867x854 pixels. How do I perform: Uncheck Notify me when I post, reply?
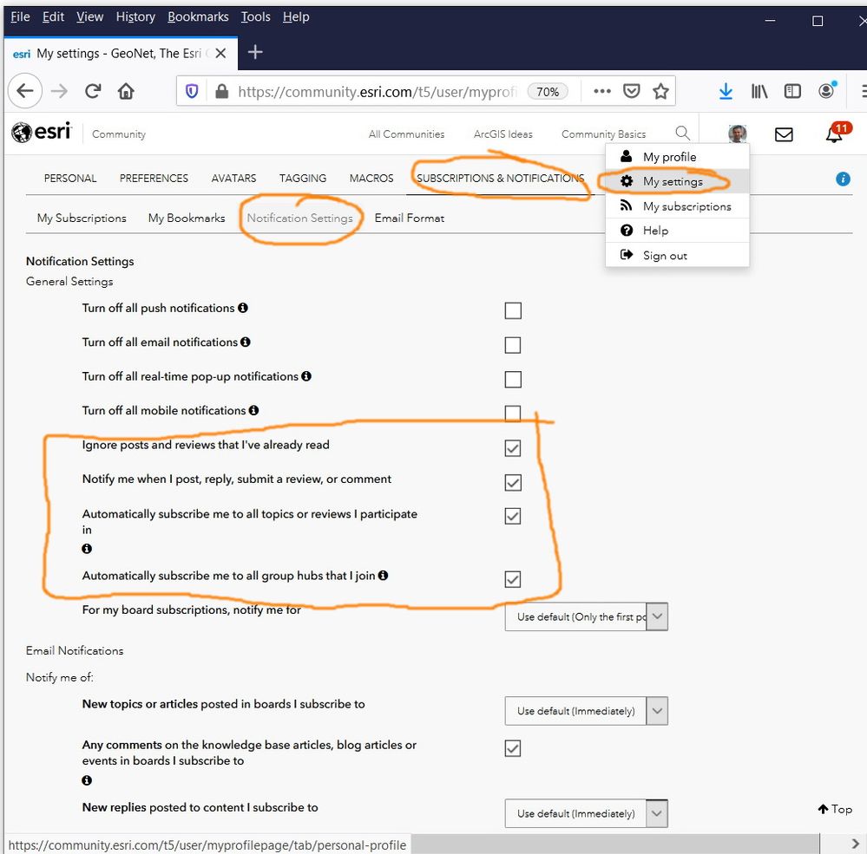(x=513, y=482)
